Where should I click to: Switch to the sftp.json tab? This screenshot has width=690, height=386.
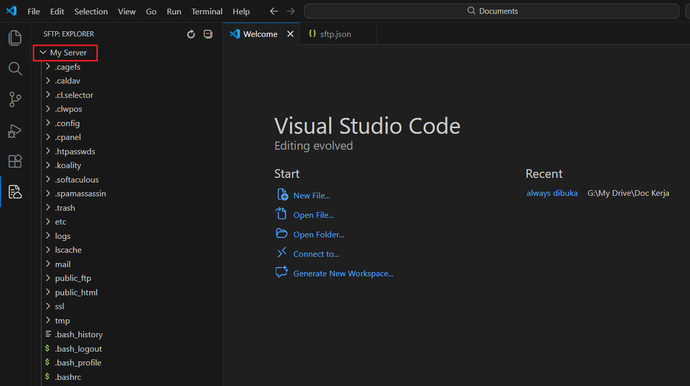[x=335, y=34]
